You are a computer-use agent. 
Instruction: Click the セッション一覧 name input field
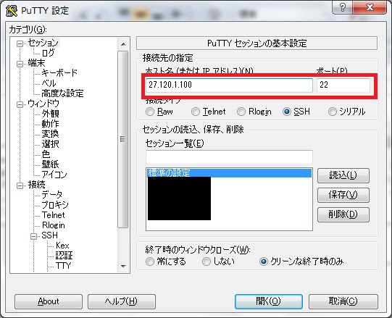(x=229, y=157)
